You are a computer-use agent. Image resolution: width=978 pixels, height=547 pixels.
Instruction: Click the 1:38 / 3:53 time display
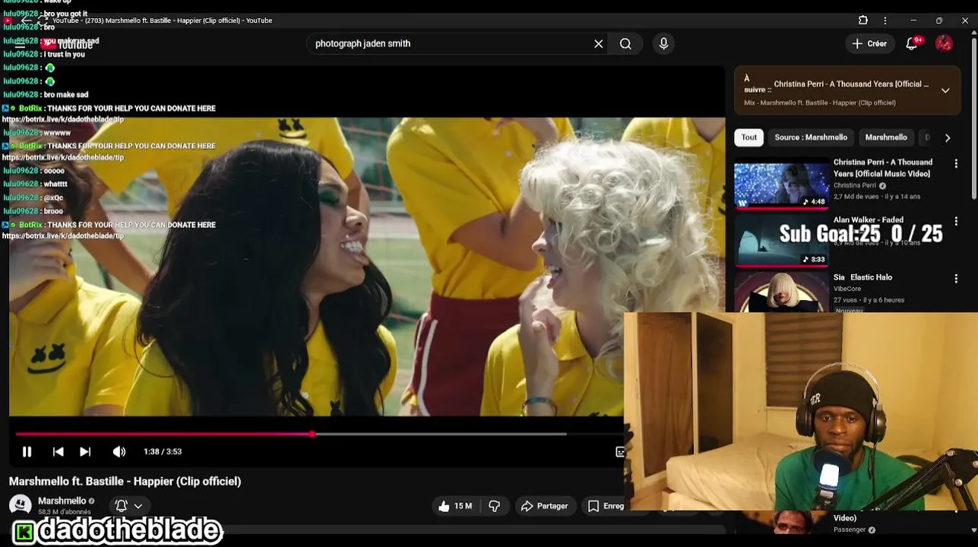[163, 451]
